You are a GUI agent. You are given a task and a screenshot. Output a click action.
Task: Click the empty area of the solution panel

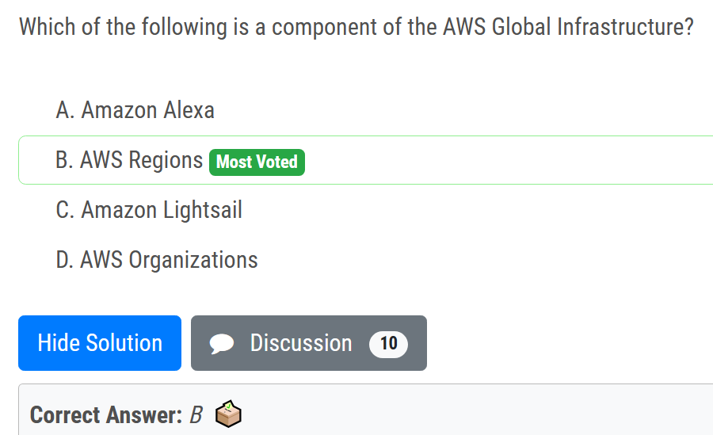[x=475, y=412]
